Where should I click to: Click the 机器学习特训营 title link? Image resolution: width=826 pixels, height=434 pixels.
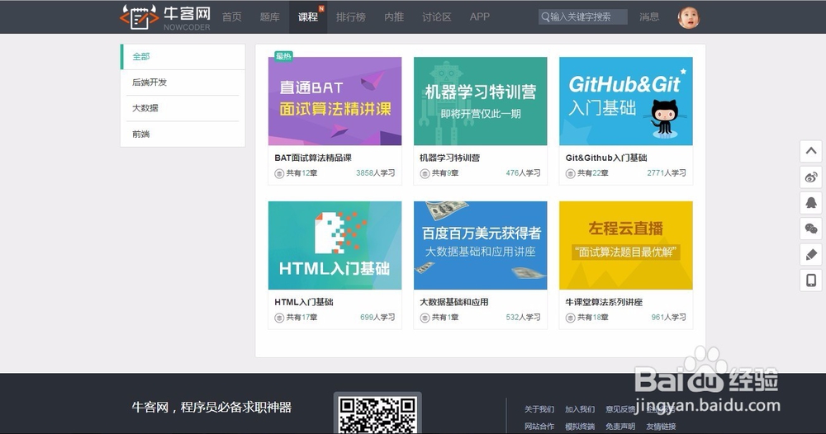[x=450, y=158]
